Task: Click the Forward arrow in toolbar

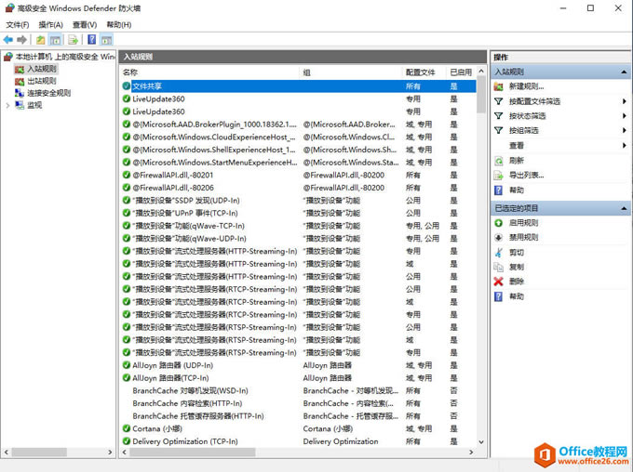Action: pos(21,40)
